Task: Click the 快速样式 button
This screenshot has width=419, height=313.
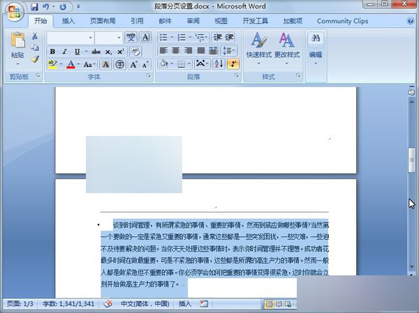Action: click(x=258, y=45)
